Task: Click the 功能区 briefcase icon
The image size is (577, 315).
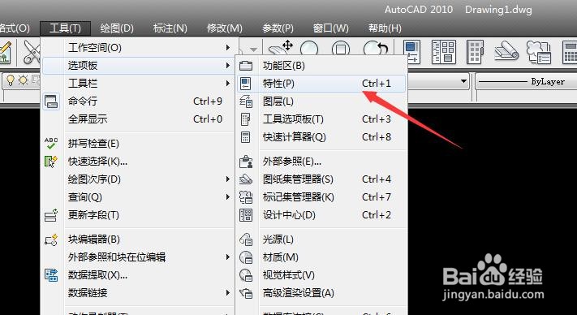Action: 246,66
